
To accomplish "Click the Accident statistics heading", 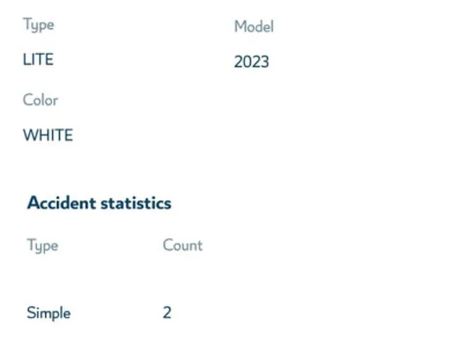I will 99,203.
